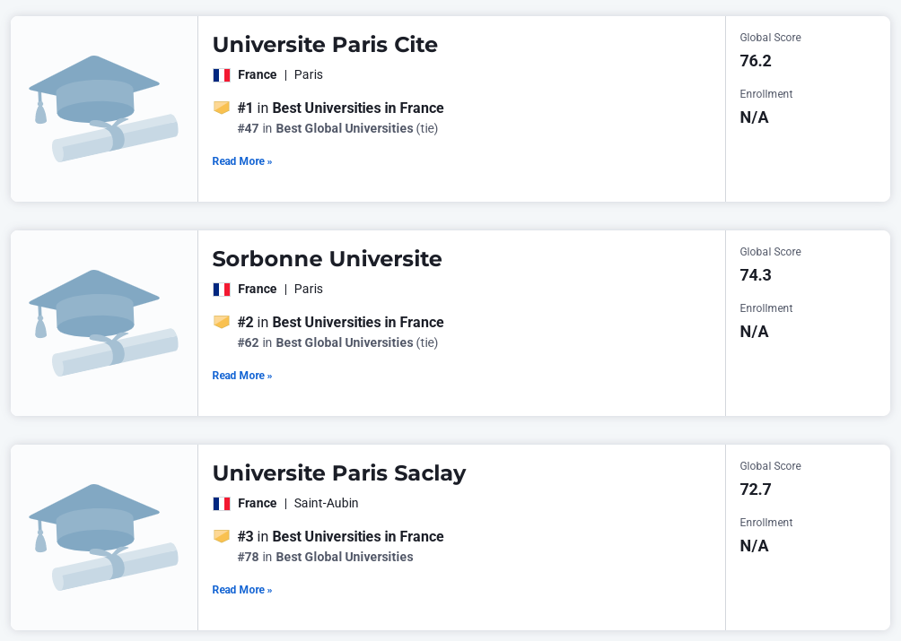The image size is (901, 641).
Task: Click Read More for Universite Paris Saclay
Action: [241, 590]
